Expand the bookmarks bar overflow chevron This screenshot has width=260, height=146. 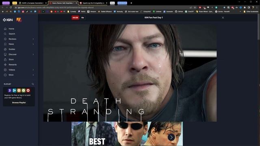click(240, 12)
